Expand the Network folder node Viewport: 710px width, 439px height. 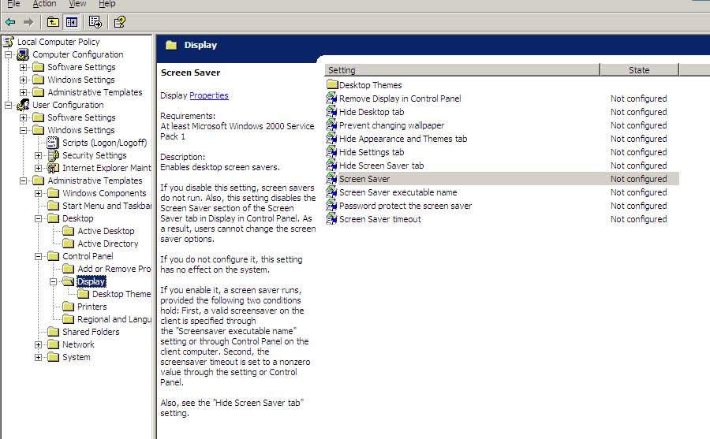pos(39,344)
